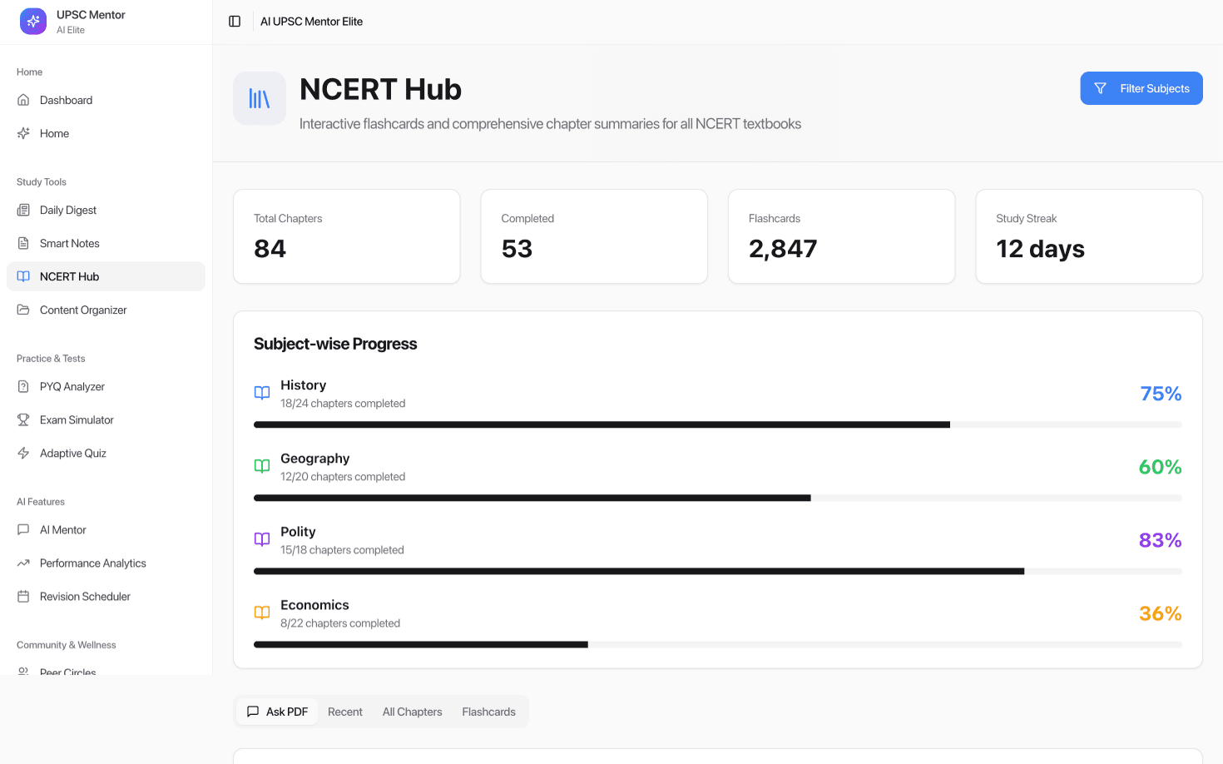Viewport: 1223px width, 764px height.
Task: Open Dashboard via the house icon
Action: click(23, 100)
